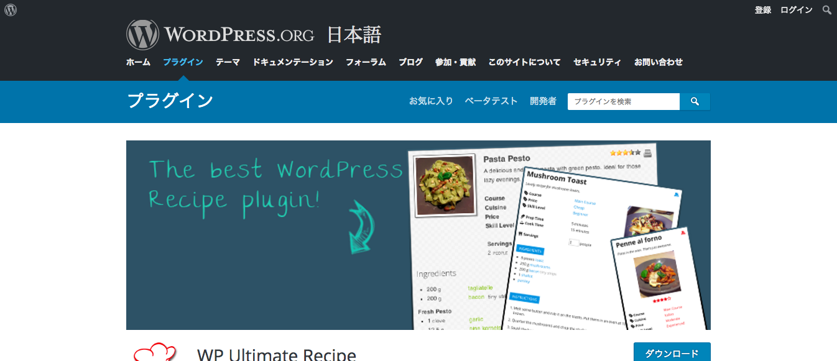Screen dimensions: 837x361
Task: Open このサイトについて menu item
Action: point(524,62)
